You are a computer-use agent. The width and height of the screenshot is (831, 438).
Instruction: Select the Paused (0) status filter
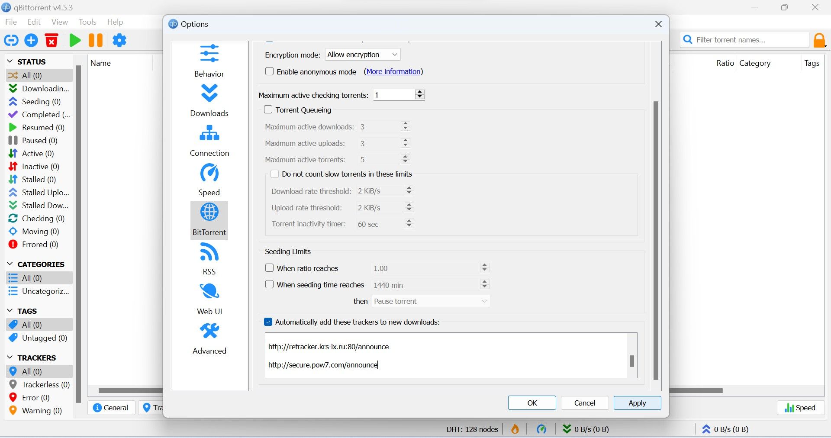(x=39, y=140)
